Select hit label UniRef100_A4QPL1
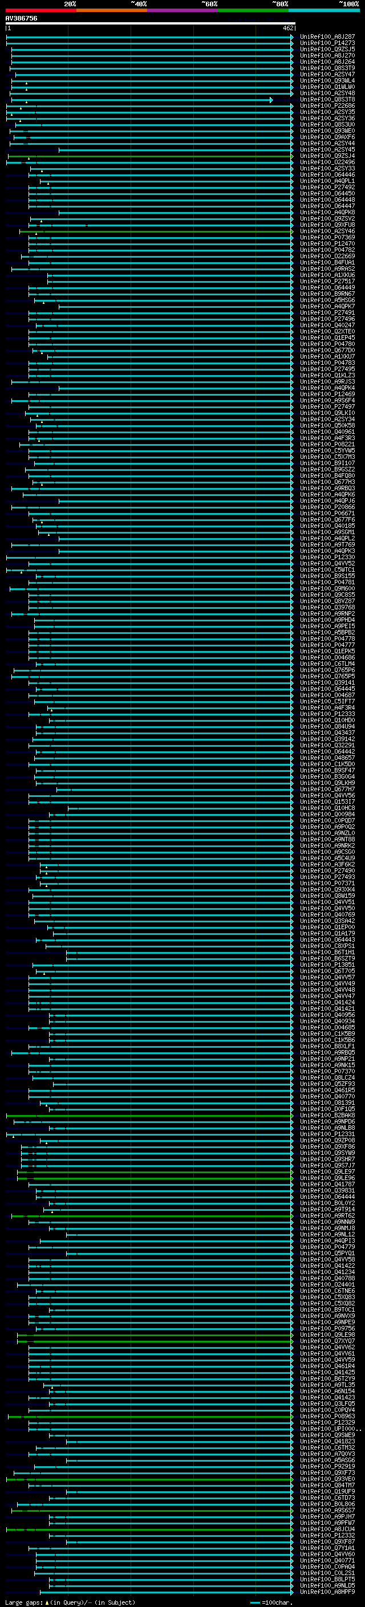Screen dimensions: 365x1607 (327, 181)
